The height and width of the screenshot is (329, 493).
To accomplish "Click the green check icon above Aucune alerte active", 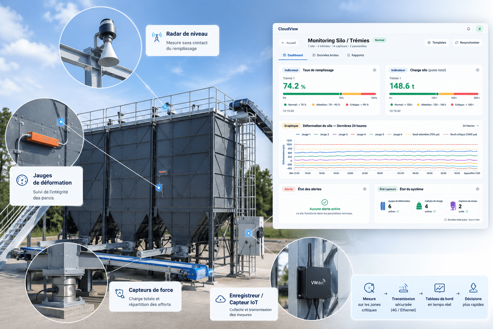I will 324,202.
